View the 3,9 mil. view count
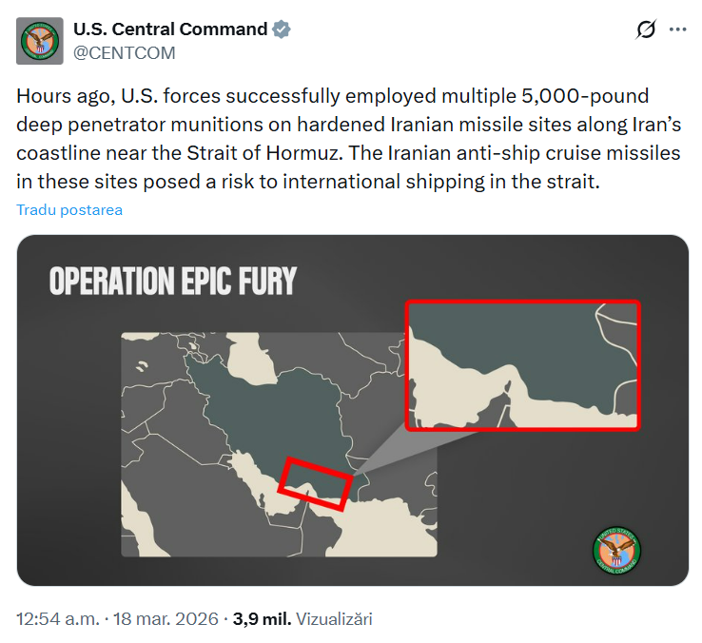702x643 pixels. (262, 619)
